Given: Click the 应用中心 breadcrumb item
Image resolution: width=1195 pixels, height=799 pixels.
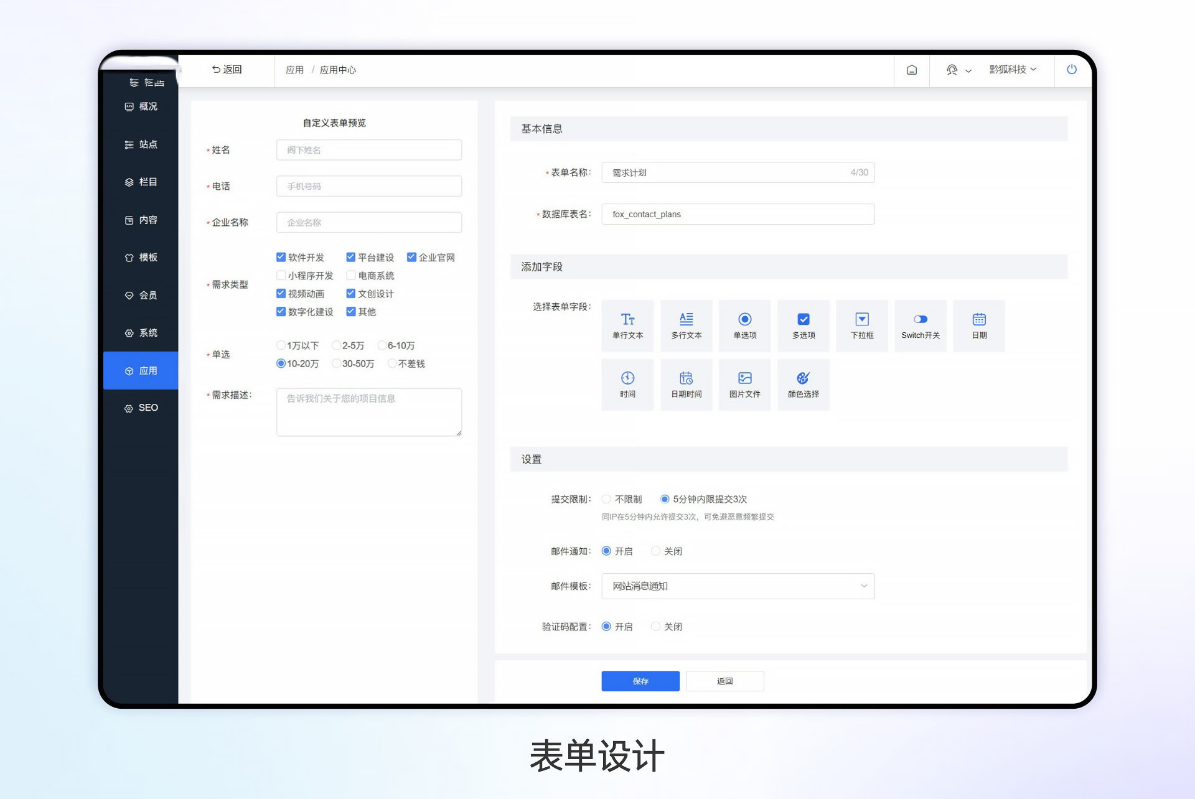Looking at the screenshot, I should point(337,70).
